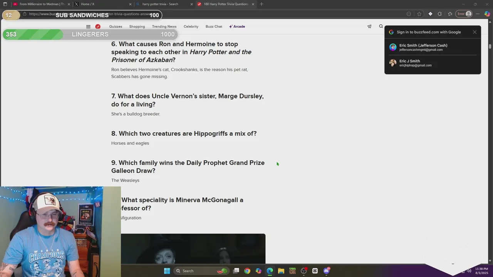Open Discord from the taskbar
The height and width of the screenshot is (277, 493).
coord(327,271)
